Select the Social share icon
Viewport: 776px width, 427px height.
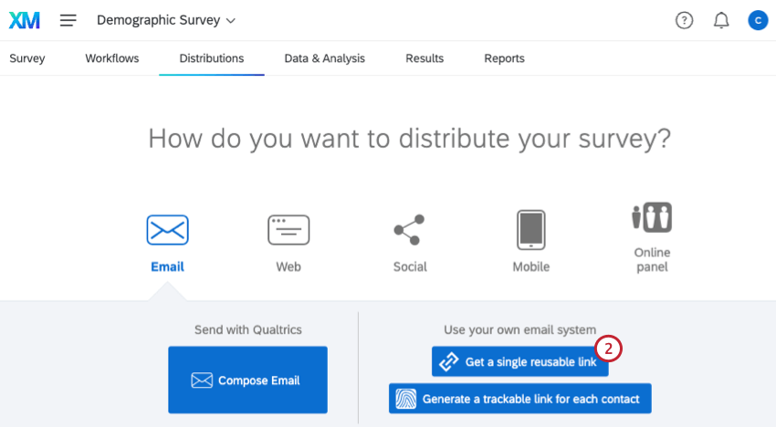[410, 230]
